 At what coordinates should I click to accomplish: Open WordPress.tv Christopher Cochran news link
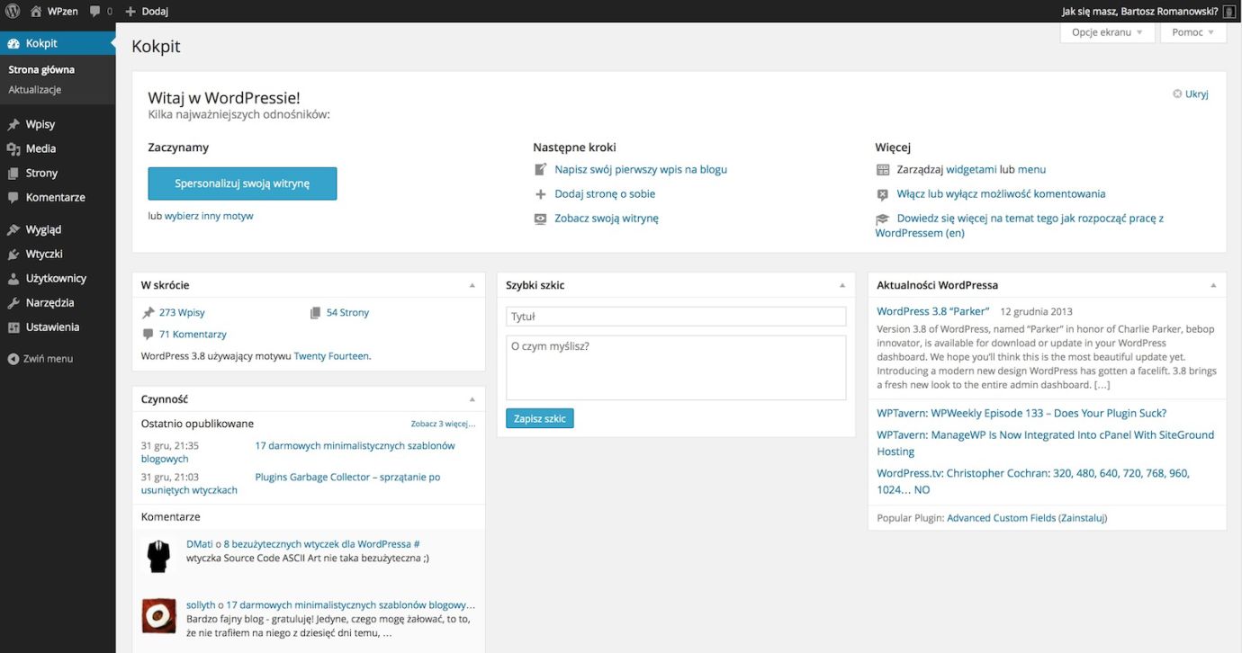[1033, 481]
